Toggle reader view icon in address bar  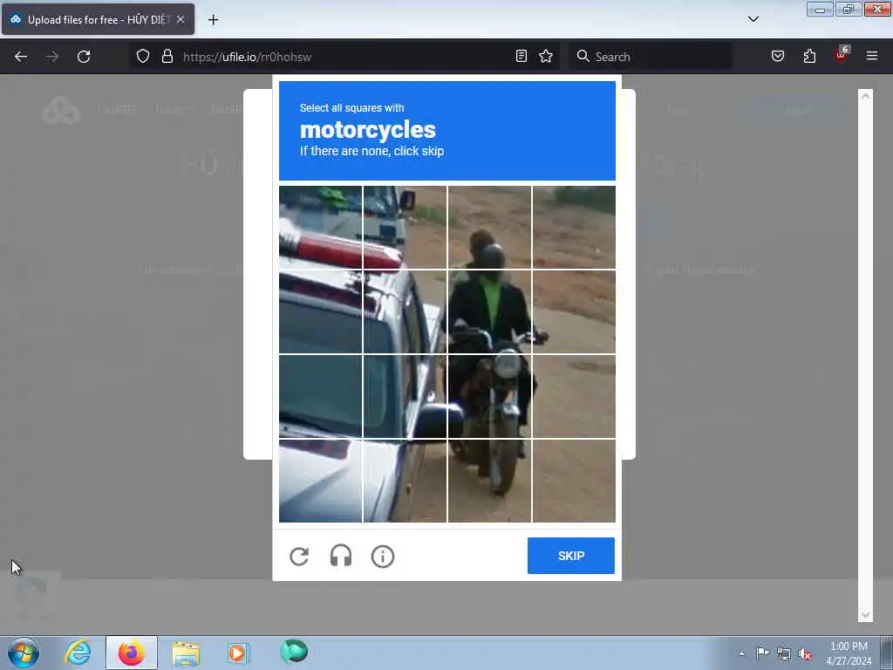coord(521,56)
